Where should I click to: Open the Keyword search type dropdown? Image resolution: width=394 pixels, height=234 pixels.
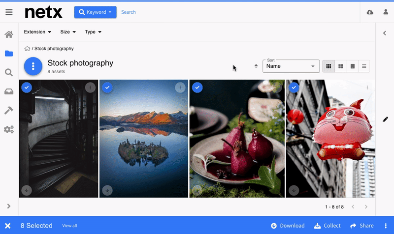coord(95,12)
